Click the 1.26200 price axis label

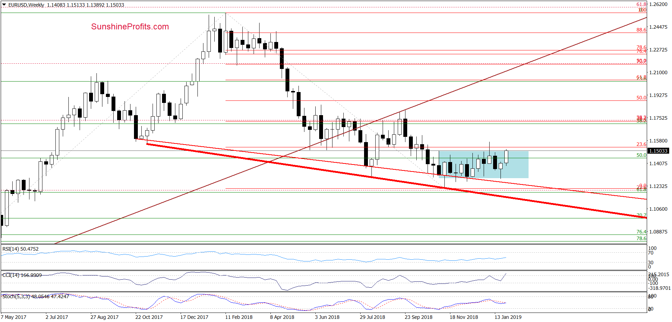tap(658, 4)
